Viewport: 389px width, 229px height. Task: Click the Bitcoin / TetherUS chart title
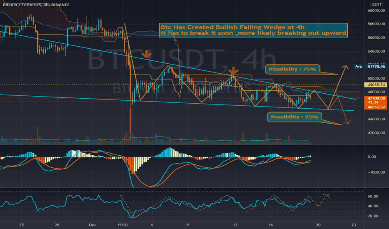click(x=36, y=5)
